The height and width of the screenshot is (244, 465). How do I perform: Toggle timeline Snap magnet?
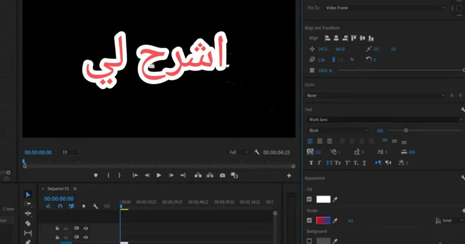point(60,206)
